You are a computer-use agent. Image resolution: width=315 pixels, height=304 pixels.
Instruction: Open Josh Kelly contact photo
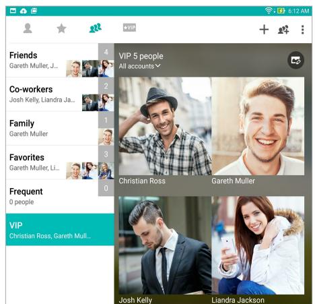pyautogui.click(x=165, y=245)
